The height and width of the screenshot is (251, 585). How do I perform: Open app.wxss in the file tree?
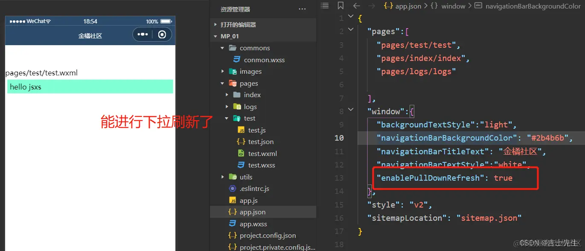(x=253, y=224)
